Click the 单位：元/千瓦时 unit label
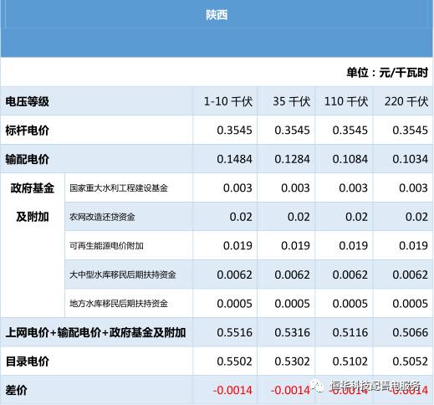Screen dimensions: 434x405 (x=387, y=73)
